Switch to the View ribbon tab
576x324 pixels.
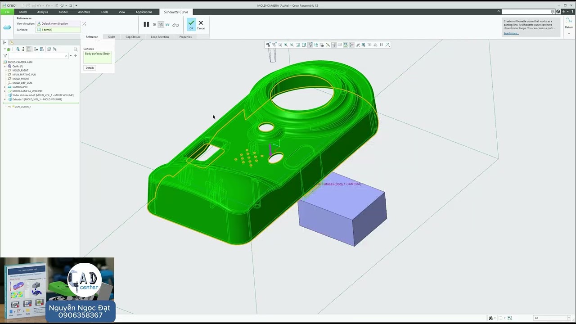click(122, 12)
